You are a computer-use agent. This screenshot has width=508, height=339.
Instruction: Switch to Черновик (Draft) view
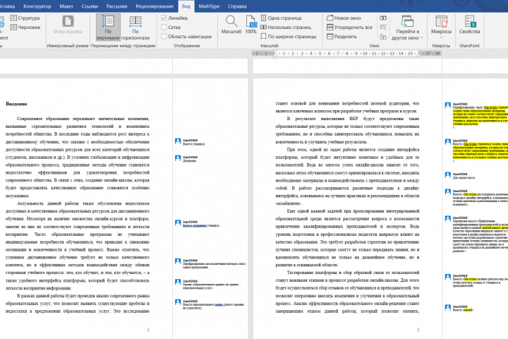point(25,28)
